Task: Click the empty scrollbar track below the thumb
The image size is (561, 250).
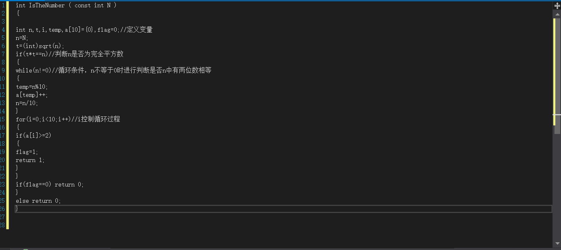Action: pyautogui.click(x=557, y=186)
